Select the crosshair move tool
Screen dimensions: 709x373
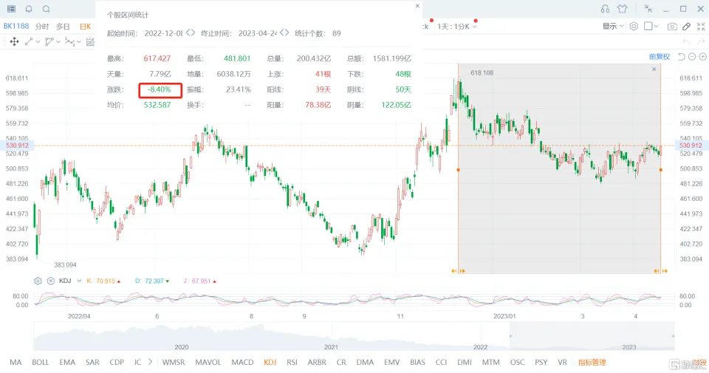(14, 41)
